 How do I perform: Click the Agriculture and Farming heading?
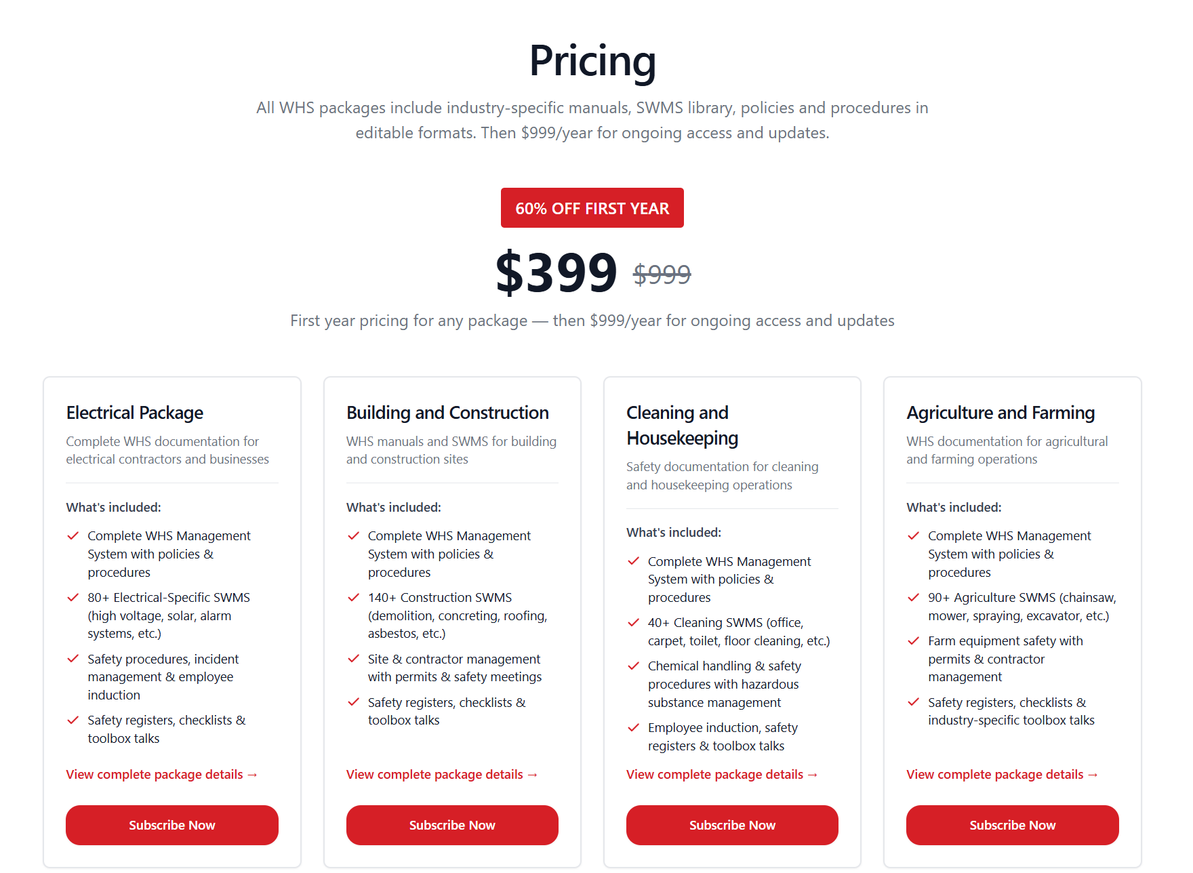[1000, 413]
